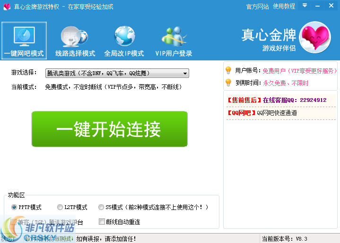
Task: Click 永久免费、不限时 text
Action: click(x=286, y=83)
